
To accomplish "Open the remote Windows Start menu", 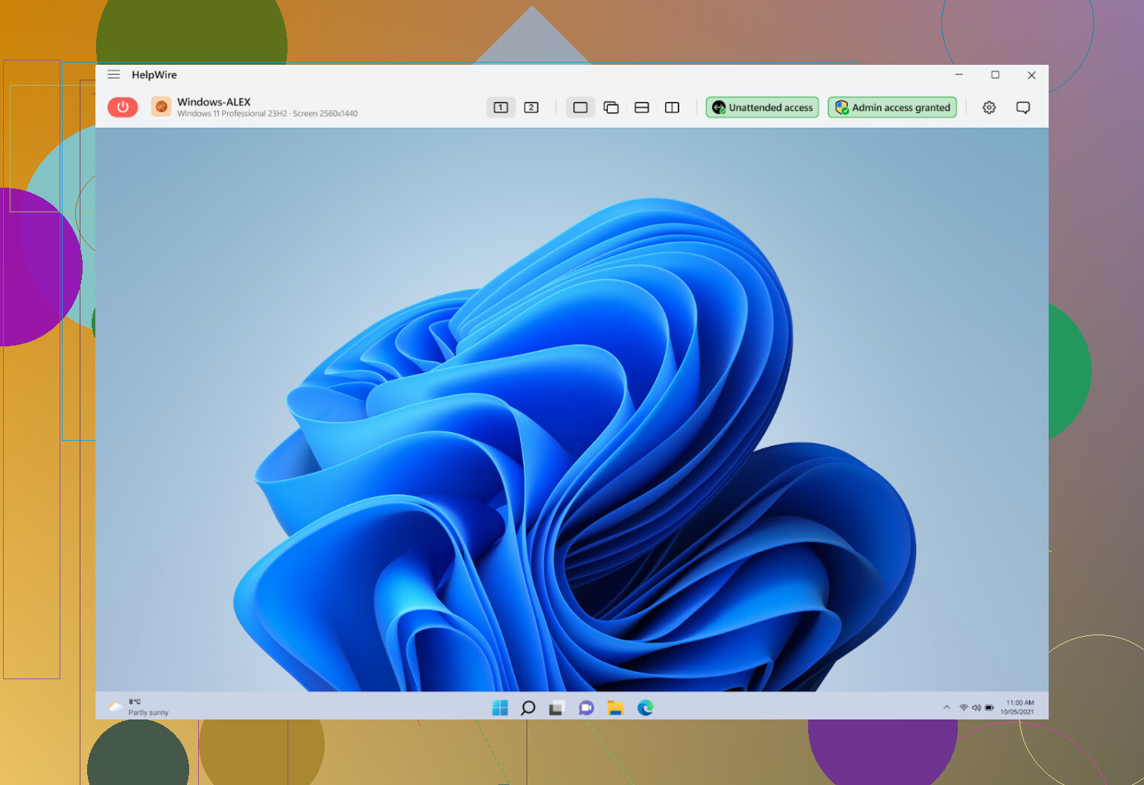I will (500, 708).
